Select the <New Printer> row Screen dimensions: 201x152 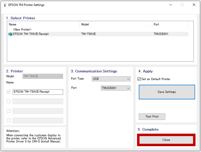[22, 29]
